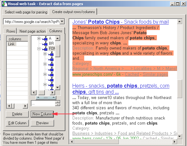Click columns list scroll left arrow

click(x=9, y=106)
